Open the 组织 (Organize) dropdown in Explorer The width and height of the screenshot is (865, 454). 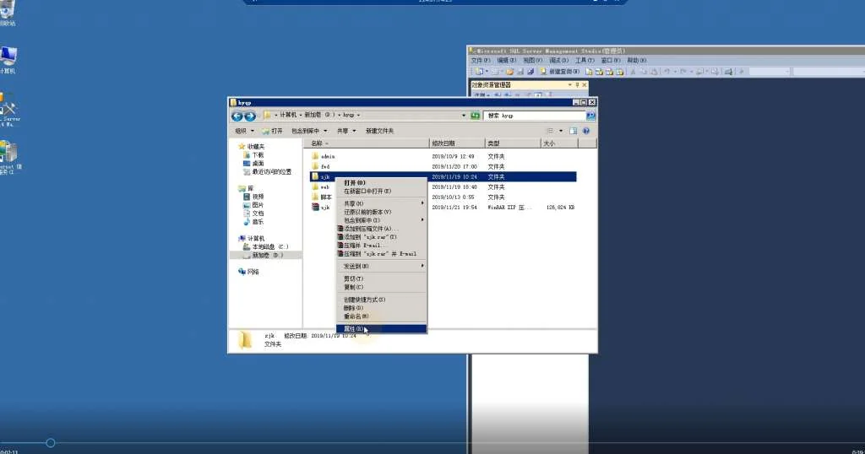[243, 131]
